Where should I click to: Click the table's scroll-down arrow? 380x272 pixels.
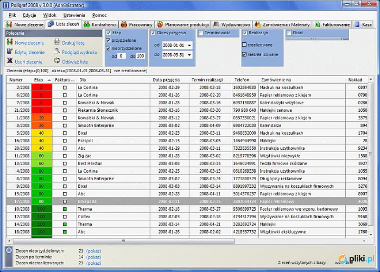click(x=371, y=234)
